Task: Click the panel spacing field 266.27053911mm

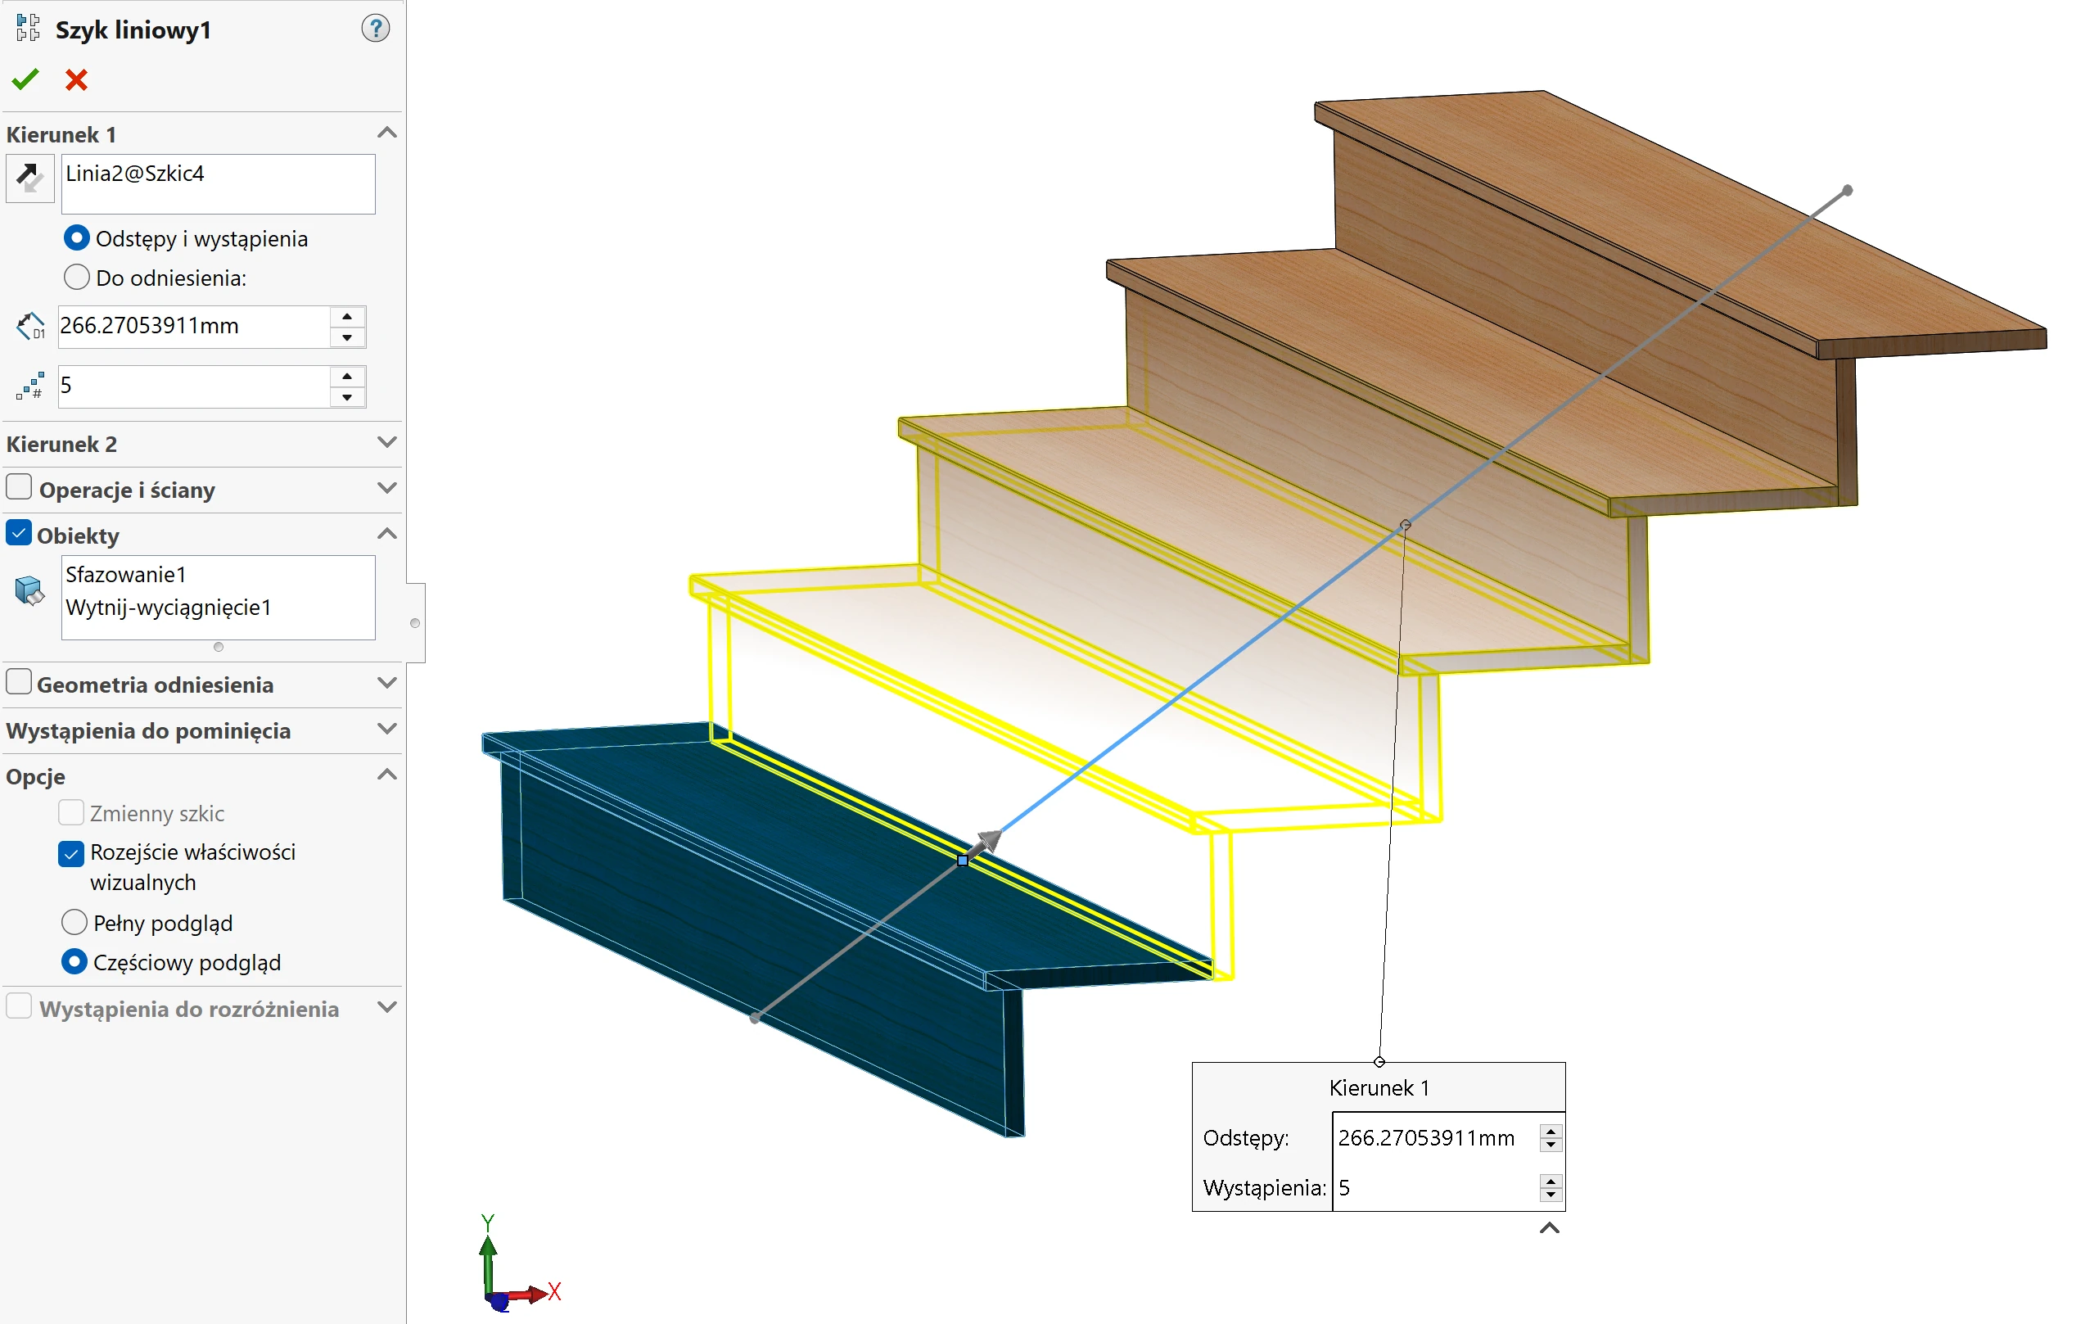Action: (195, 327)
